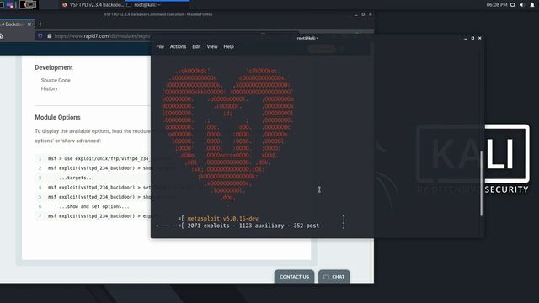
Task: Open the File menu in terminal
Action: pos(160,47)
